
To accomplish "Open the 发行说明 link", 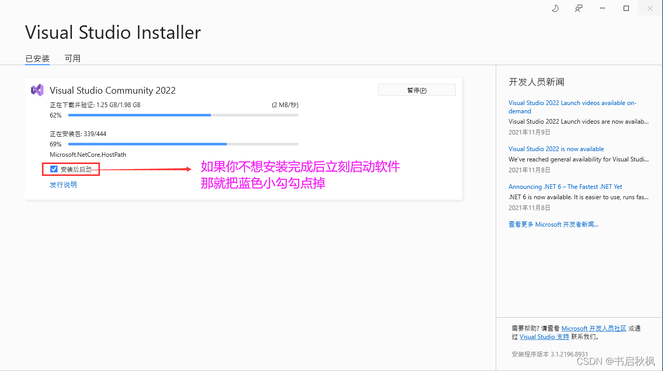I will 63,185.
